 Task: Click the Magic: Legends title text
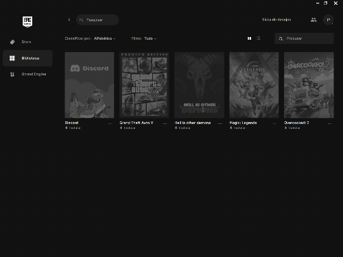[243, 123]
